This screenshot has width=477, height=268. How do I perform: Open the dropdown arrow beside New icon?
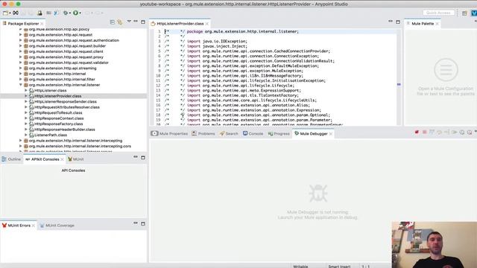pyautogui.click(x=10, y=13)
